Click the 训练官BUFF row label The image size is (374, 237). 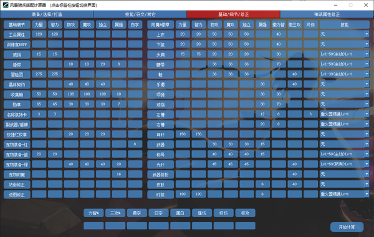17,45
